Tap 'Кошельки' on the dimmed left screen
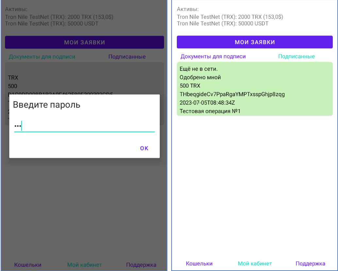 pos(28,265)
